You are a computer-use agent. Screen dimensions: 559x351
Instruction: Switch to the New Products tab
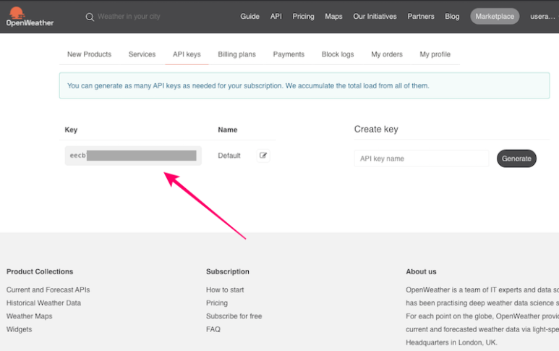89,54
